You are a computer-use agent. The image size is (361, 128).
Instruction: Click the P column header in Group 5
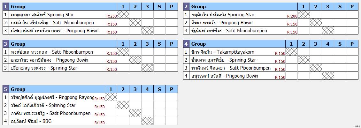tap(172, 89)
